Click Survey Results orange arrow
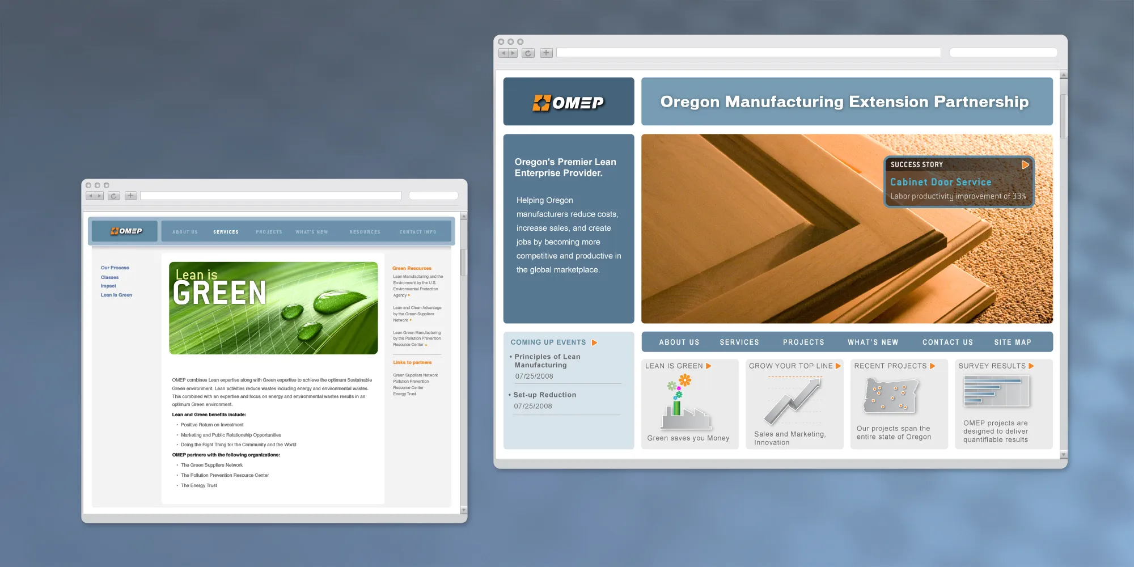 coord(1031,366)
